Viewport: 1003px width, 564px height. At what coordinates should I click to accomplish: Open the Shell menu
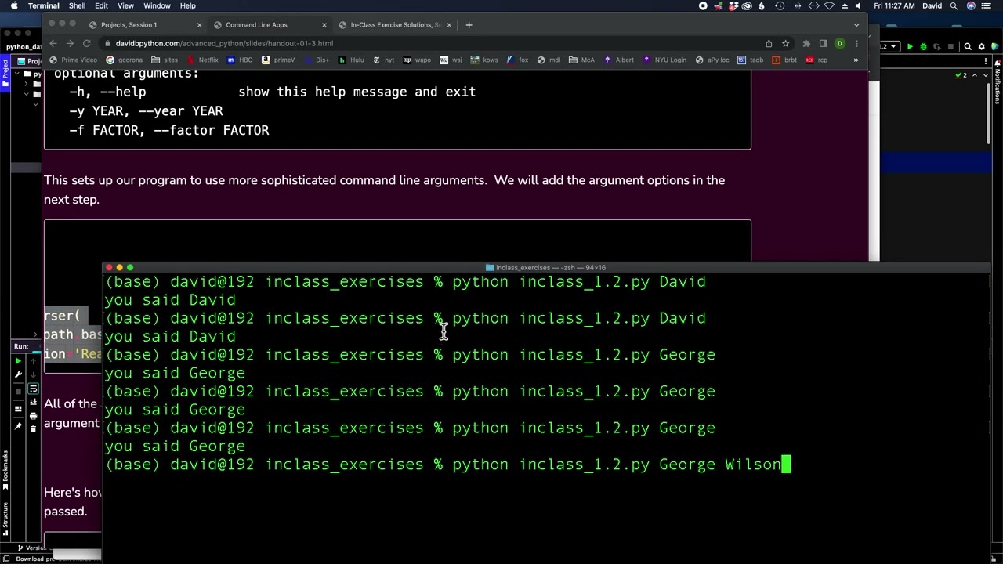(77, 5)
